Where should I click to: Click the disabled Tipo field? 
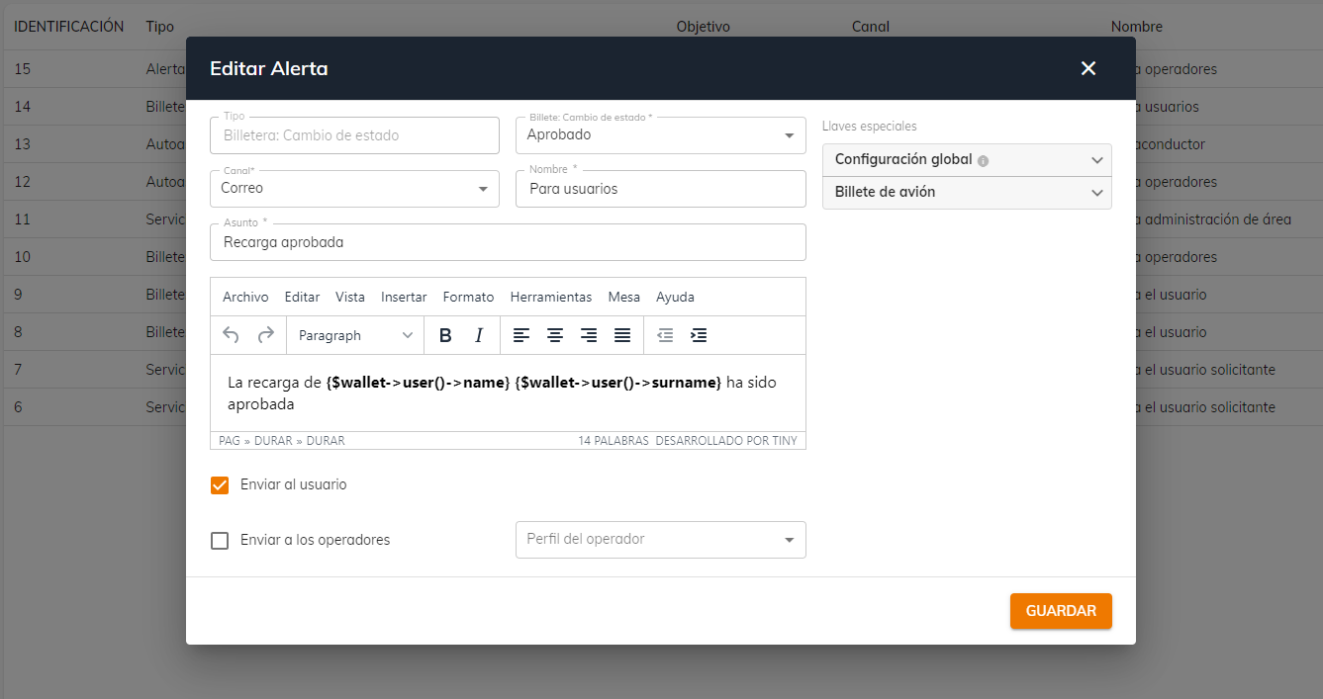[354, 135]
